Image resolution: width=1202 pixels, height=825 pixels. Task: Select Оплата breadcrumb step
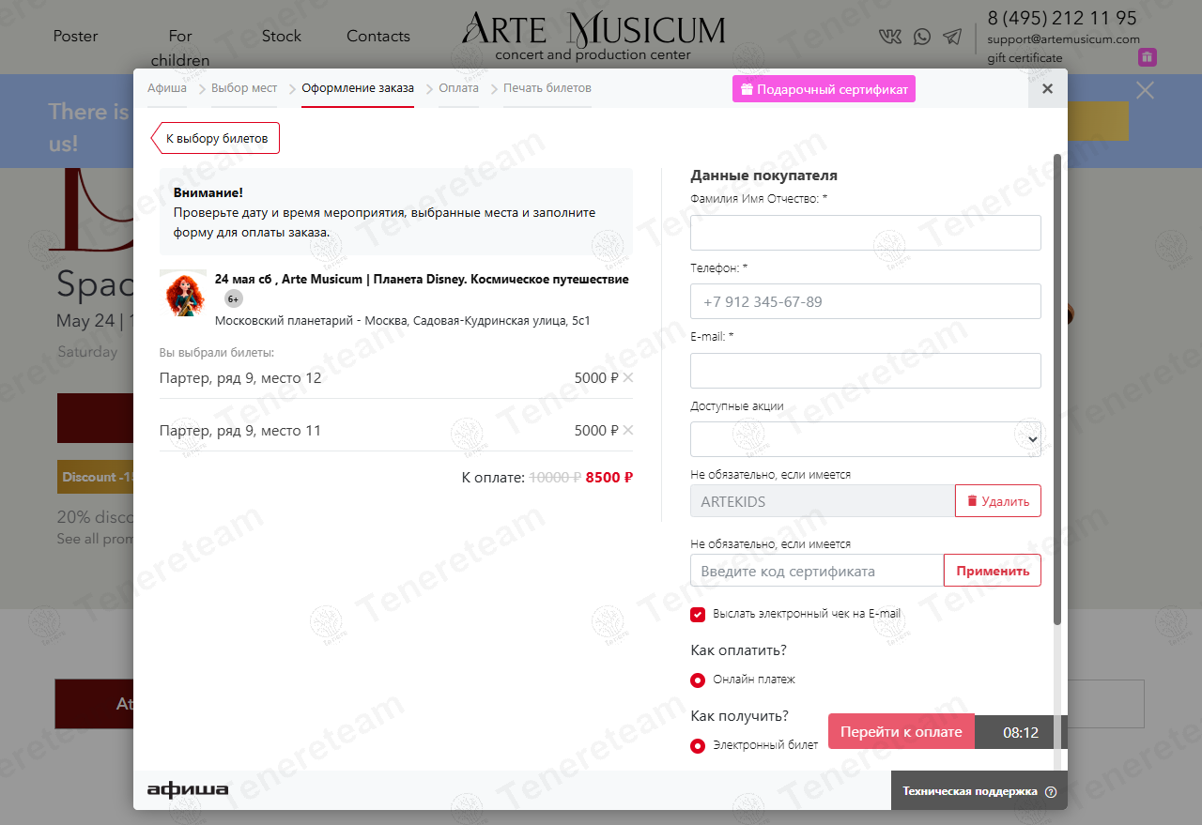click(x=458, y=88)
